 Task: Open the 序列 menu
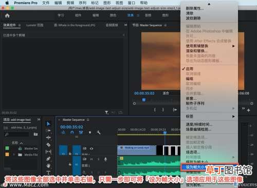pyautogui.click(x=82, y=3)
